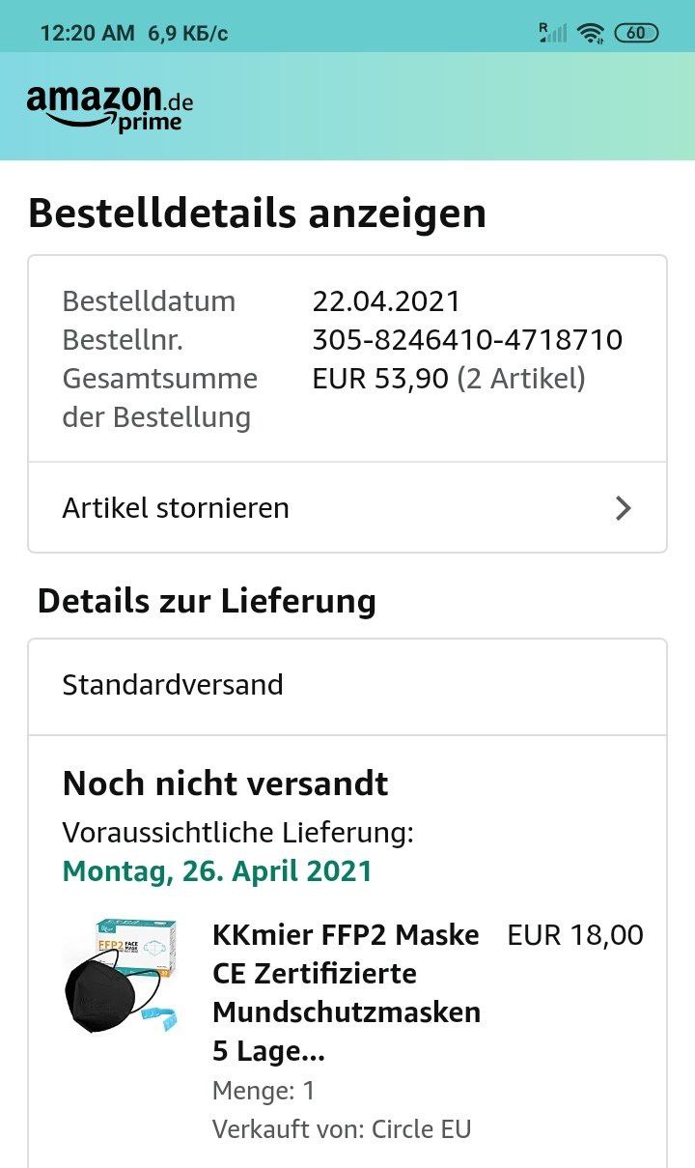The height and width of the screenshot is (1168, 695).
Task: Tap the item price EUR 18,00
Action: 574,935
